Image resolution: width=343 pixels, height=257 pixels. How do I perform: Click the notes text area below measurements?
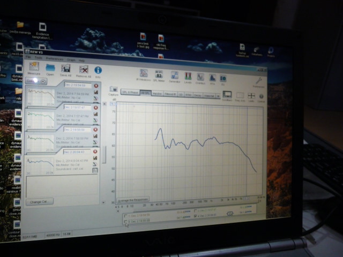(x=62, y=186)
